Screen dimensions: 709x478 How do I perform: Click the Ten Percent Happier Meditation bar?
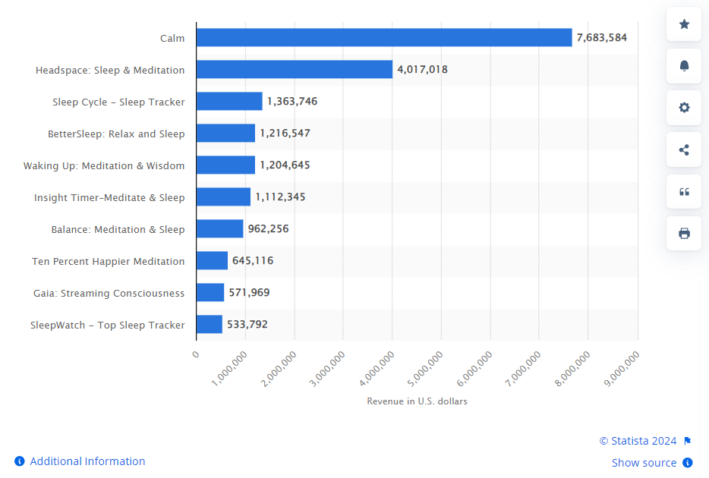(x=212, y=260)
